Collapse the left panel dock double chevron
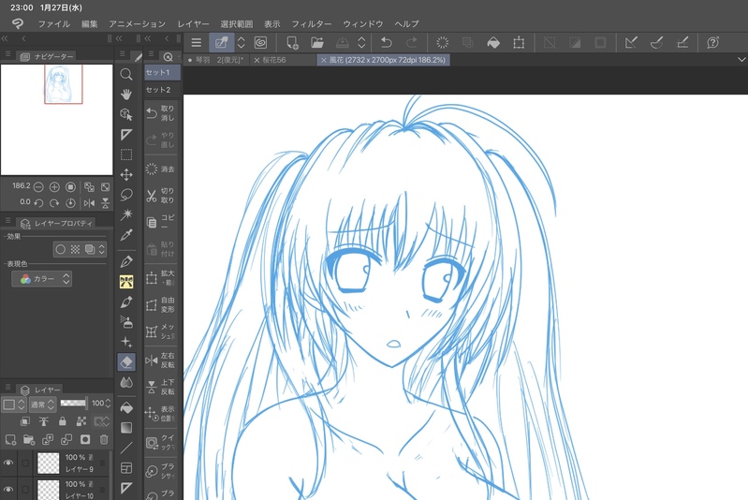This screenshot has width=748, height=500. tap(5, 38)
